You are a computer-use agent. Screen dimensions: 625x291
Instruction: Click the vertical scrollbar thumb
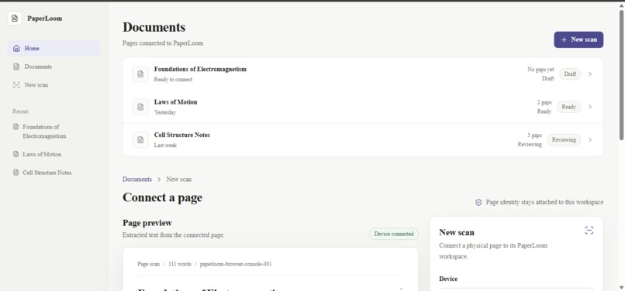[x=621, y=75]
